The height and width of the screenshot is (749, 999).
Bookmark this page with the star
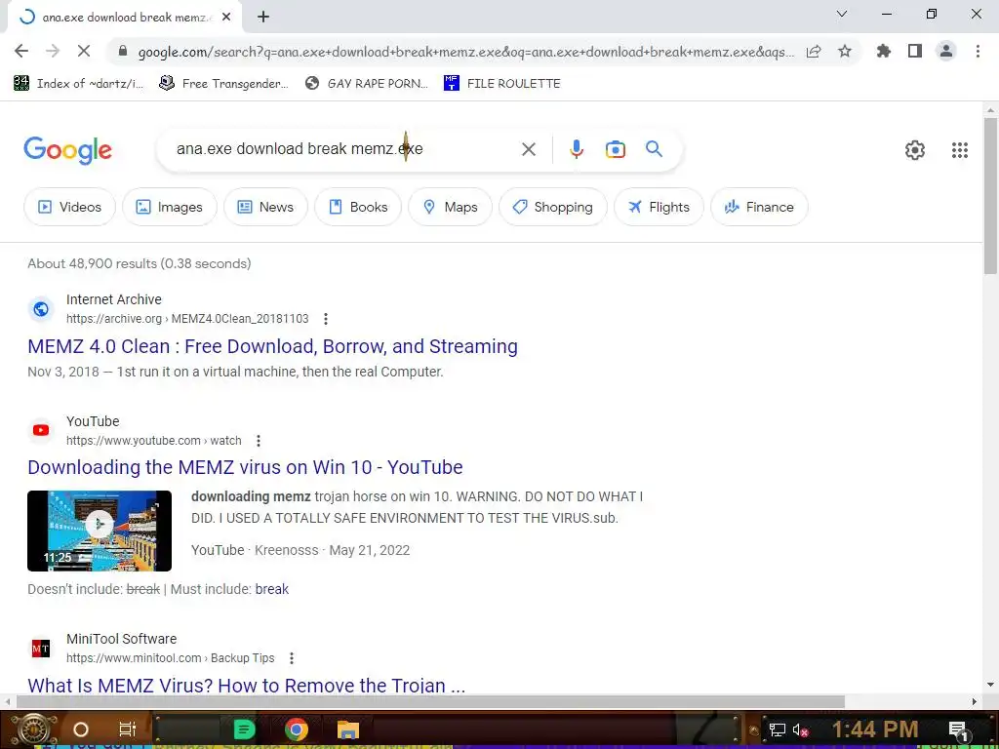[x=845, y=51]
